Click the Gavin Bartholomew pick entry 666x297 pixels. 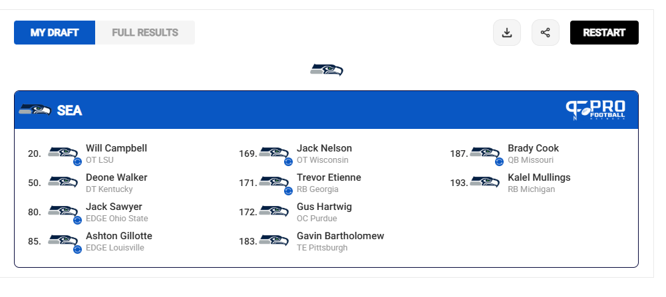(311, 241)
